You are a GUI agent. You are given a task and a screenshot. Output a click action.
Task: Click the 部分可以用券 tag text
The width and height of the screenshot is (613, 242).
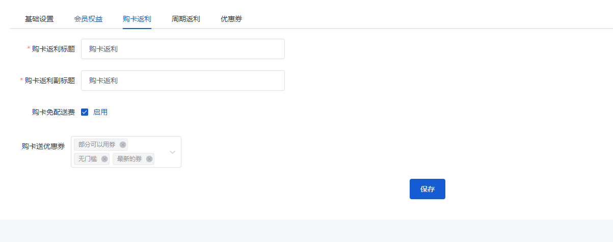click(x=97, y=145)
